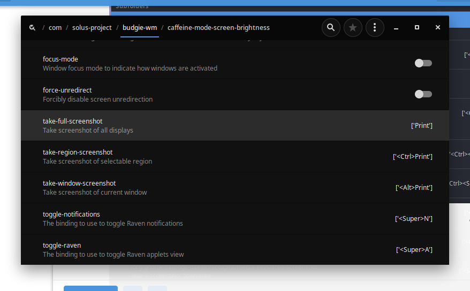Click the dconf root path icon
This screenshot has height=291, width=470.
33,28
